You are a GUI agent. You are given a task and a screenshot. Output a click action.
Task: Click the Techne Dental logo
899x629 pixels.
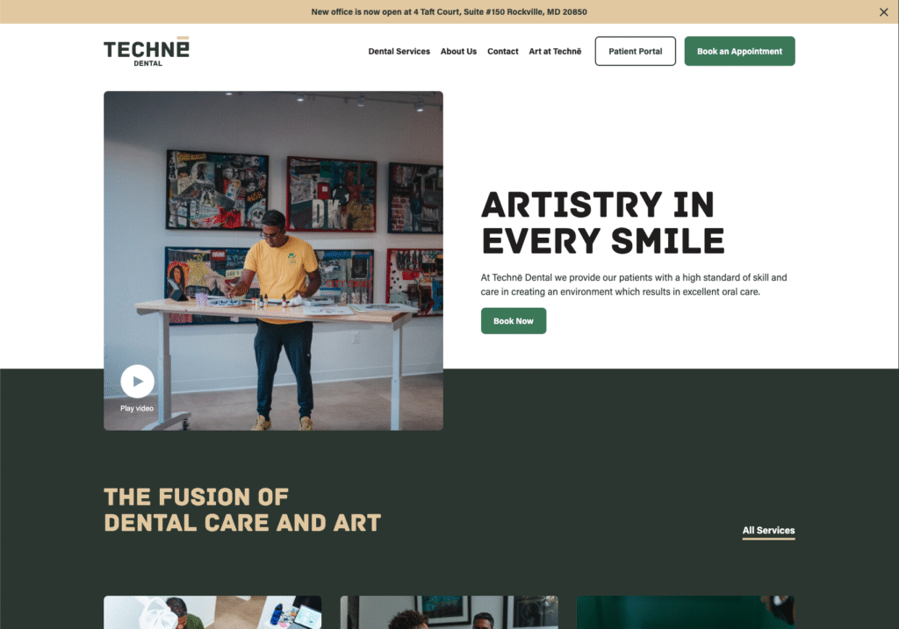click(146, 51)
